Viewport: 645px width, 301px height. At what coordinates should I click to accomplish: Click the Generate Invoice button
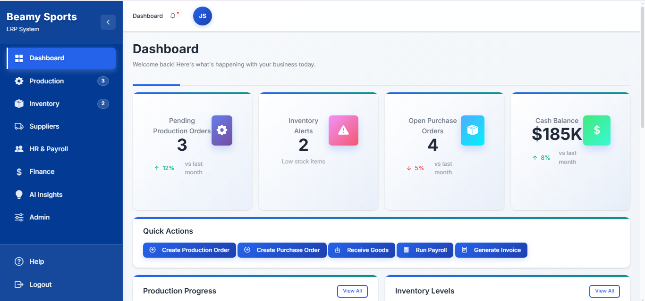tap(491, 250)
